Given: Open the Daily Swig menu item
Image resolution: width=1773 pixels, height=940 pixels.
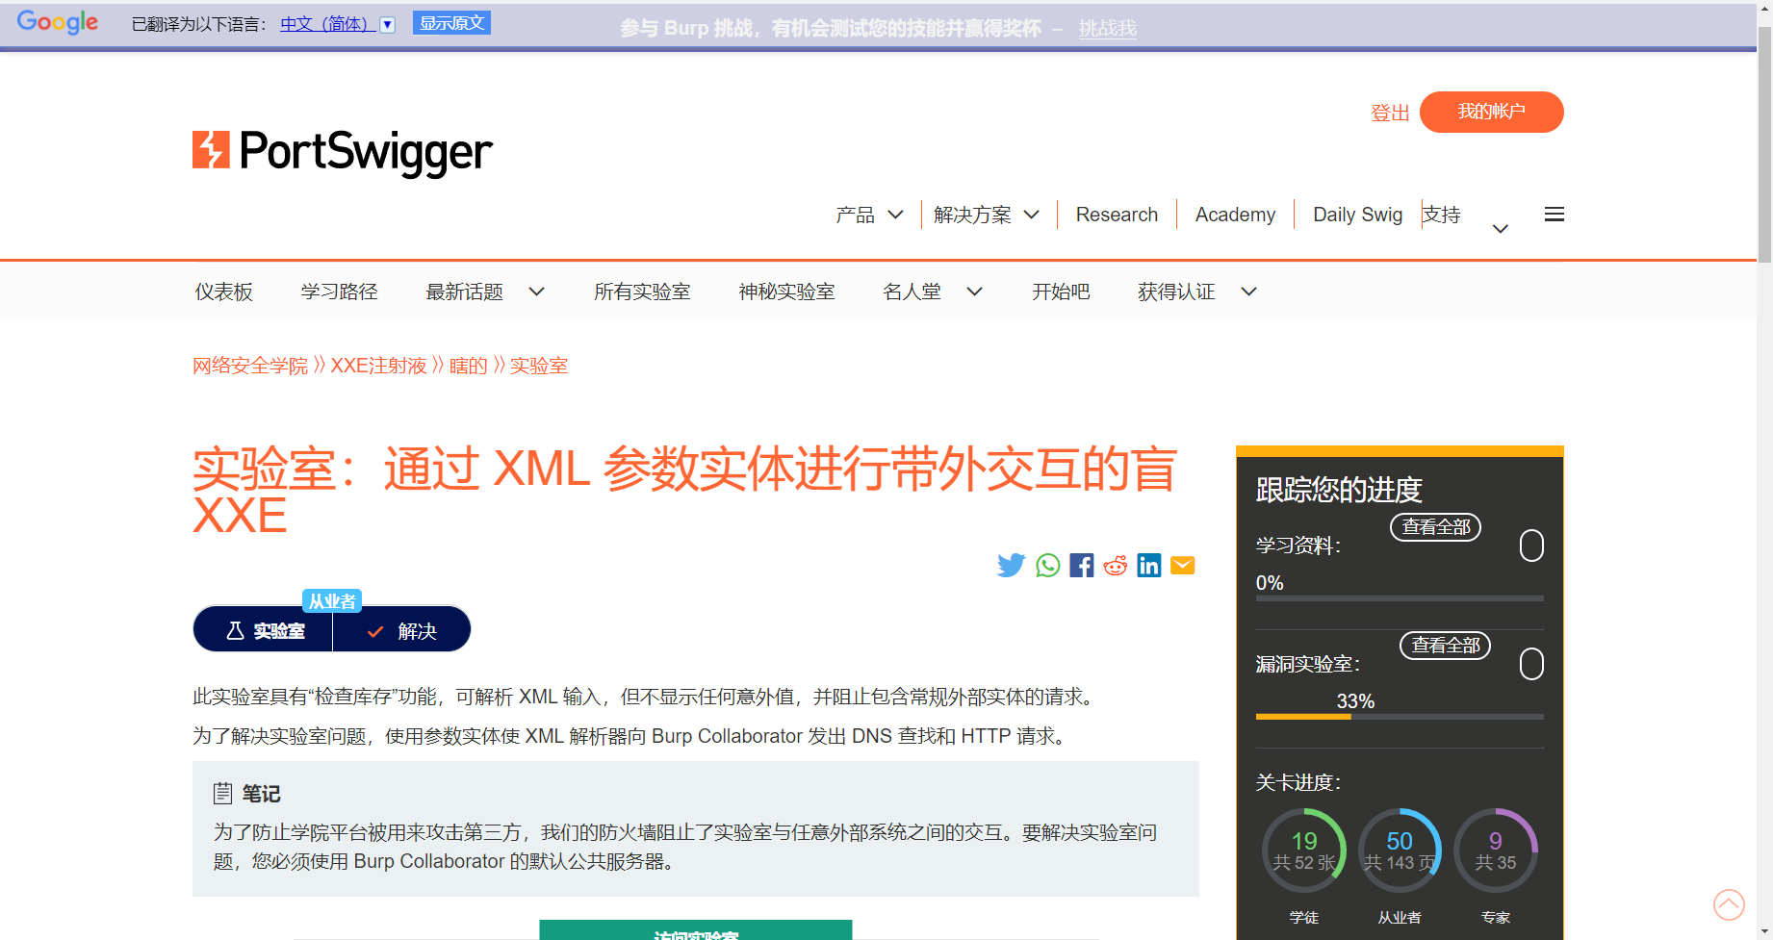Looking at the screenshot, I should (x=1357, y=215).
